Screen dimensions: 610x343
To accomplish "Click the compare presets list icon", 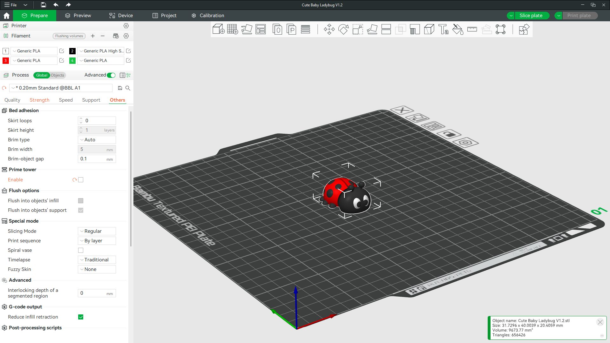I will (122, 75).
